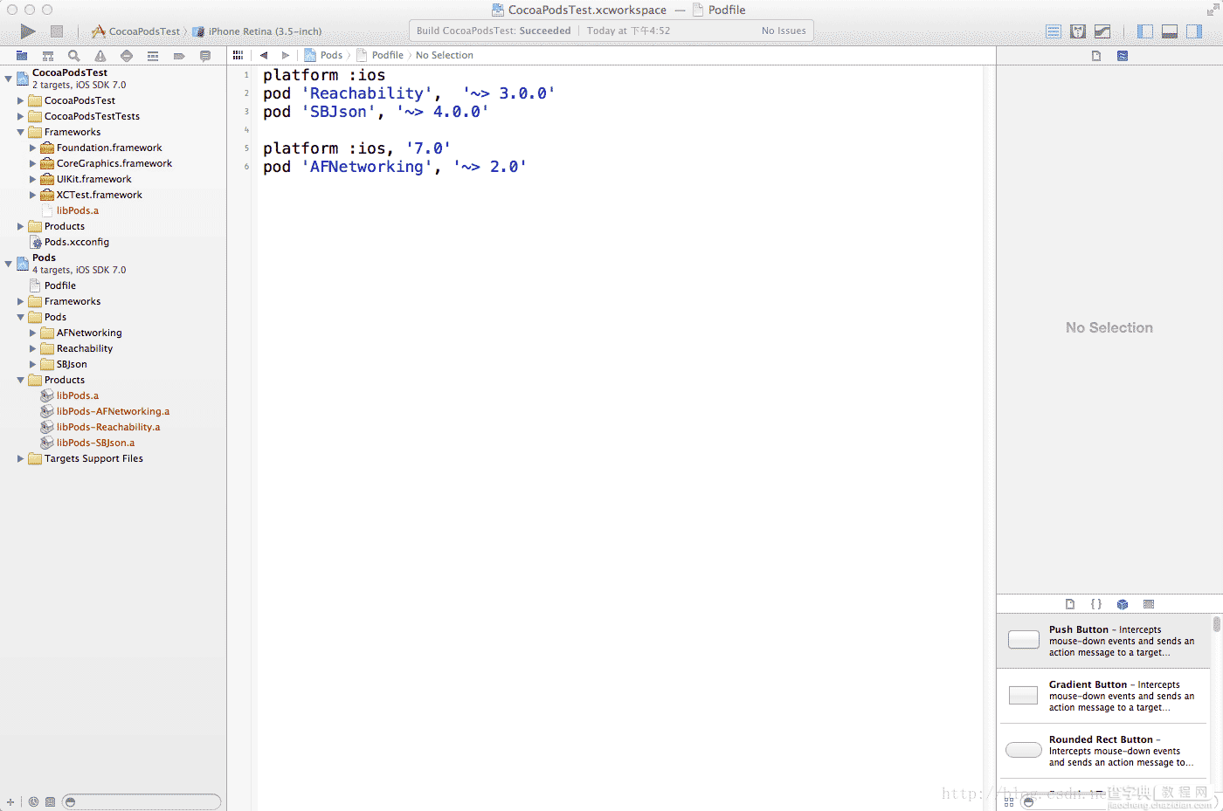Image resolution: width=1223 pixels, height=811 pixels.
Task: Select Gradient Button library item
Action: click(1103, 696)
